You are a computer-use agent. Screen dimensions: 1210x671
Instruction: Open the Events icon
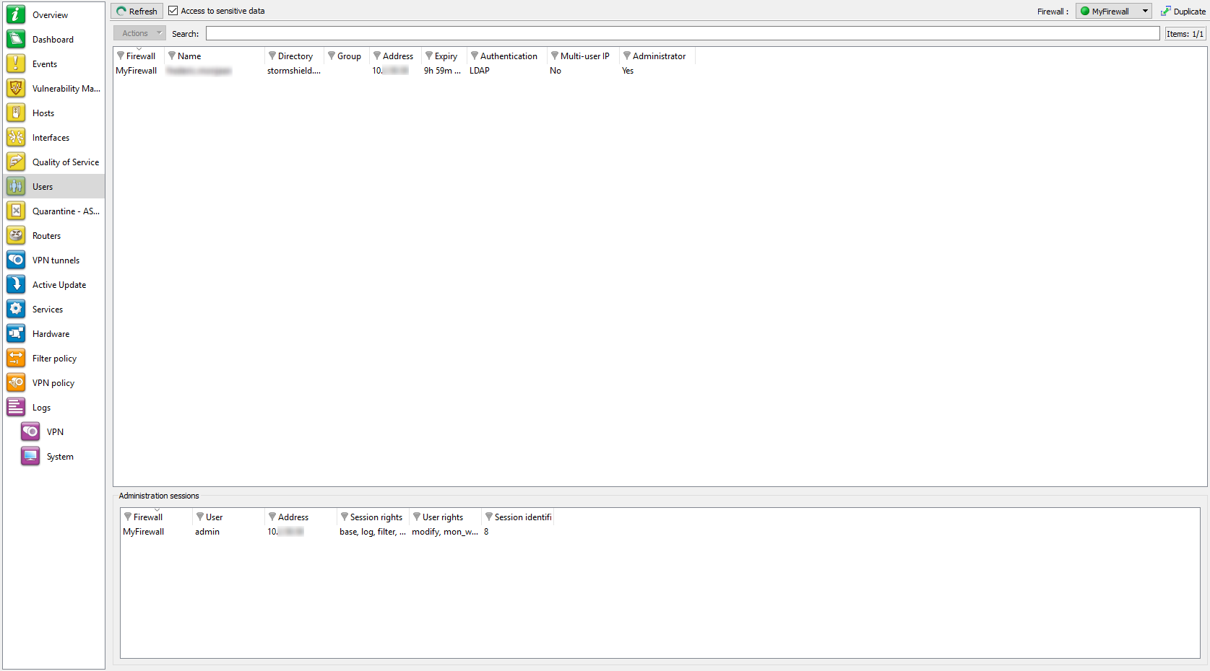tap(16, 63)
